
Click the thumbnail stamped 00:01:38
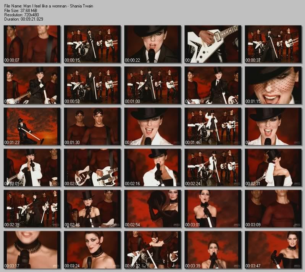[153, 127]
